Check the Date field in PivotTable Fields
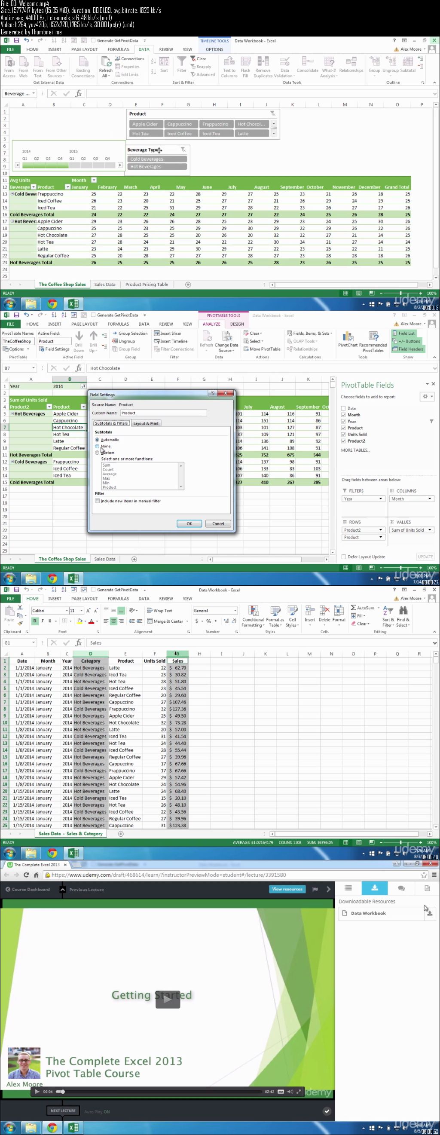440x1135 pixels. click(x=344, y=408)
